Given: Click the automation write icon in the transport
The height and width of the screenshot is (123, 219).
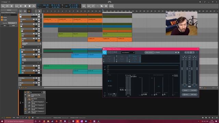Looking at the screenshot, I should click(34, 6).
